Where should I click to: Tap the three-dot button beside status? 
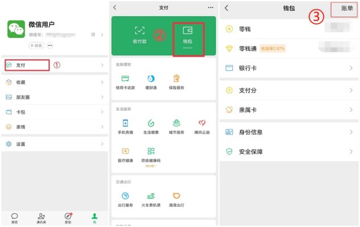point(50,46)
